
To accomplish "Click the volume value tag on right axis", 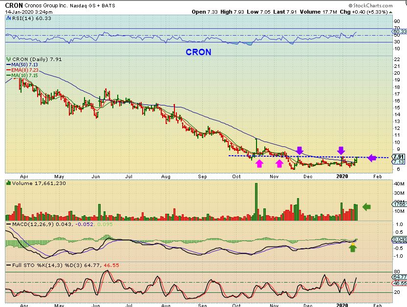I will point(400,205).
